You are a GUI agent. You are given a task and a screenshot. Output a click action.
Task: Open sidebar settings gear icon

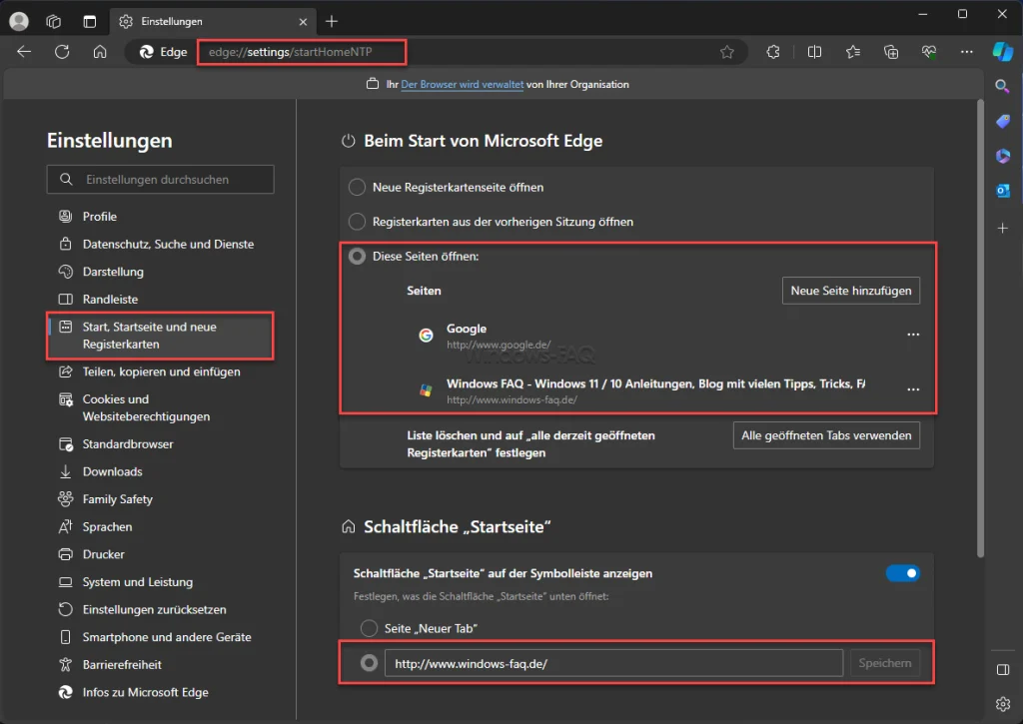pyautogui.click(x=1003, y=704)
